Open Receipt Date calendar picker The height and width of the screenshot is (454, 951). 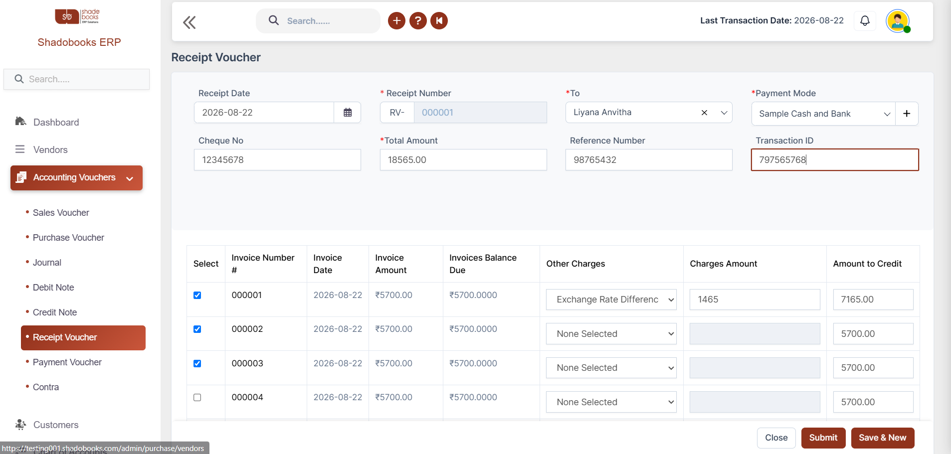(x=348, y=113)
